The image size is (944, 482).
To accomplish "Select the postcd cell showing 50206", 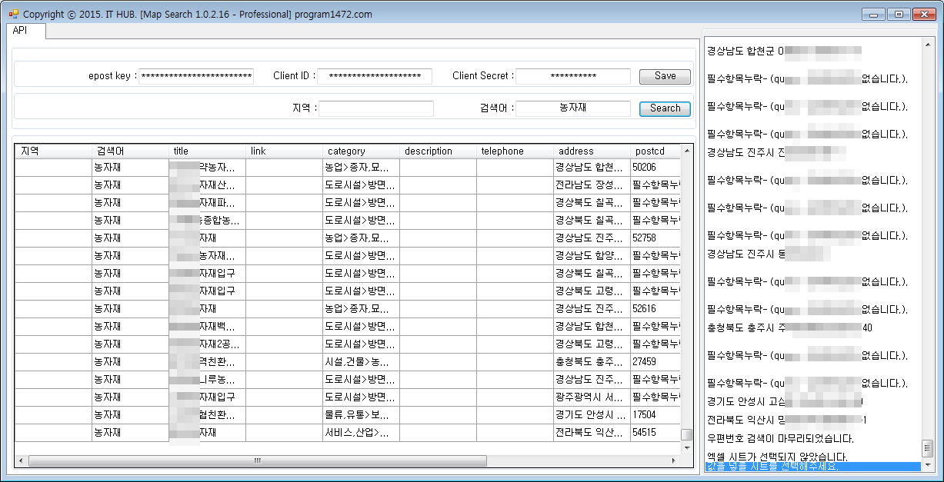I will click(x=655, y=168).
